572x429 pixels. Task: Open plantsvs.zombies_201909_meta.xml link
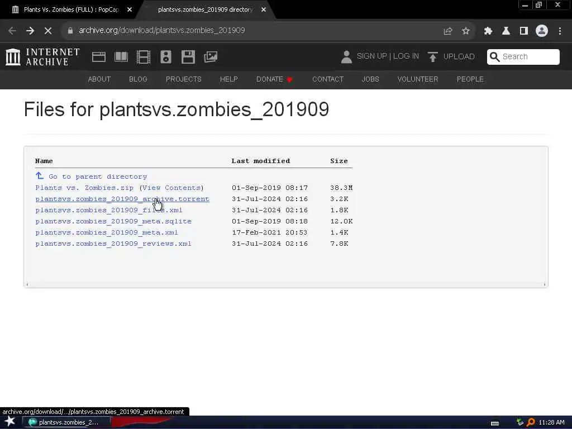(107, 232)
